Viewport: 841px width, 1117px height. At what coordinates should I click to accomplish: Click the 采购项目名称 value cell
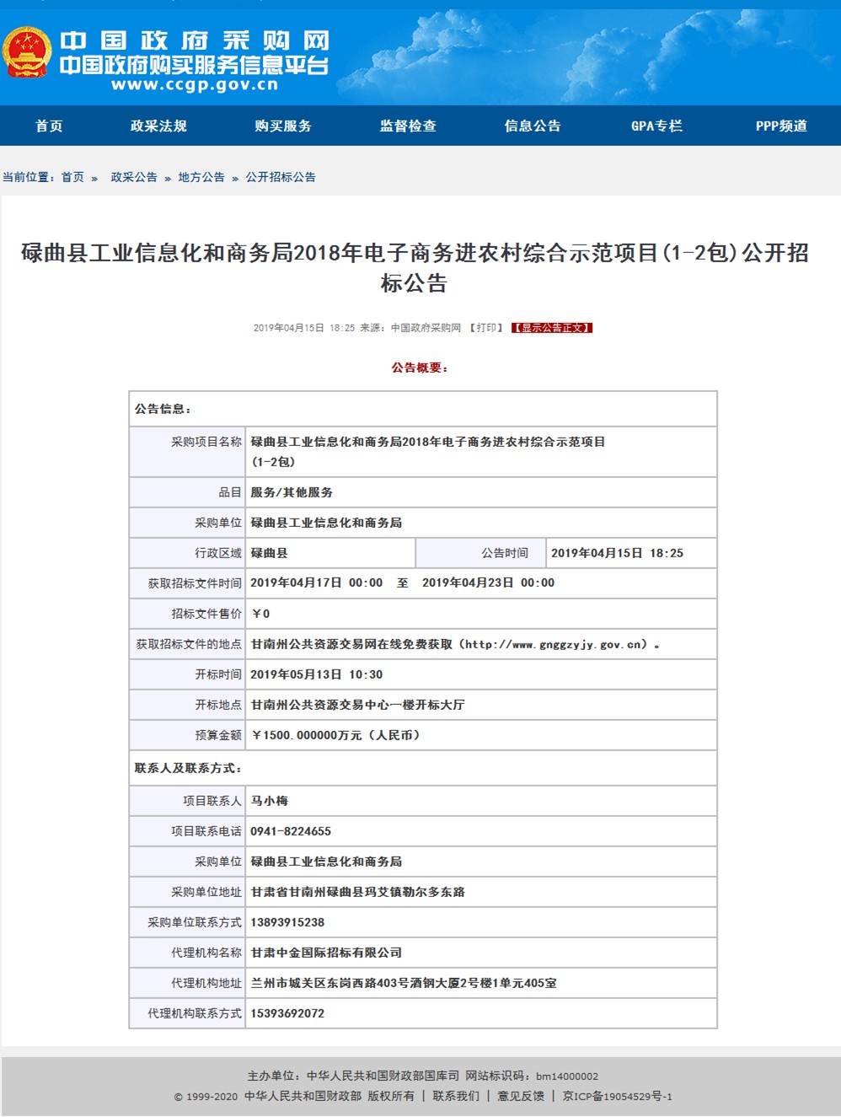tap(481, 452)
